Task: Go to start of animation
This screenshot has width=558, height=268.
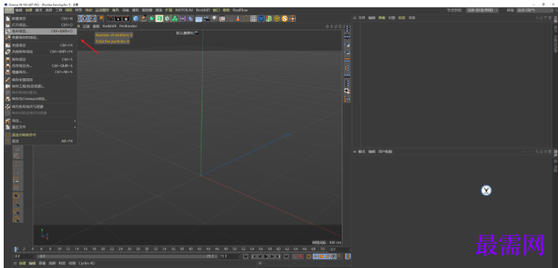Action: pos(246,256)
